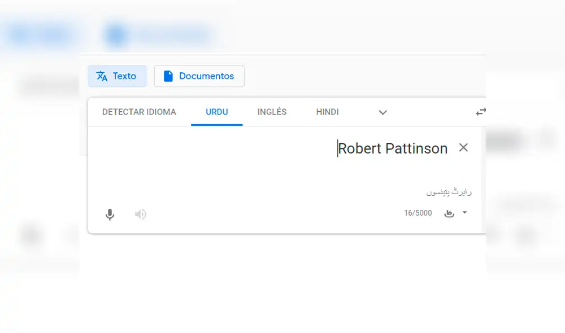
Task: Select the Texto tab
Action: 117,76
